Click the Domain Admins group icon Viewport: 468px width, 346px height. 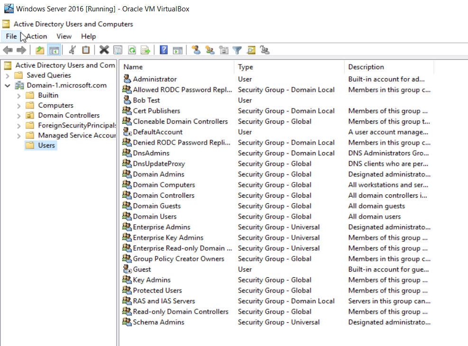(x=127, y=174)
